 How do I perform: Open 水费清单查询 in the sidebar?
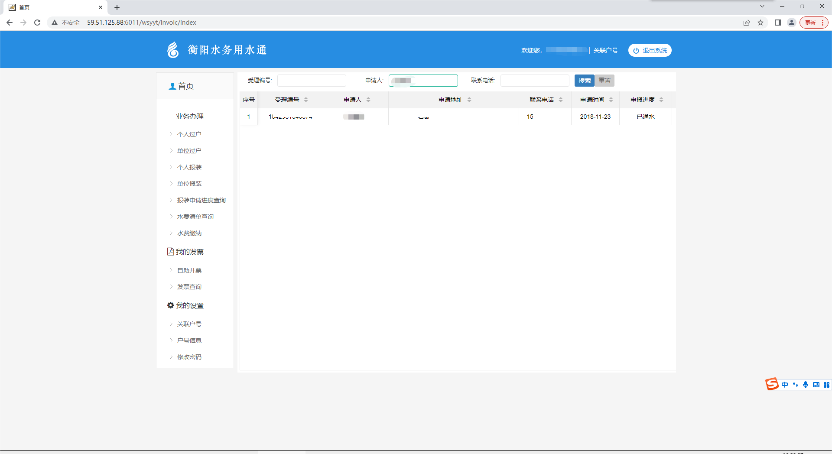tap(195, 217)
